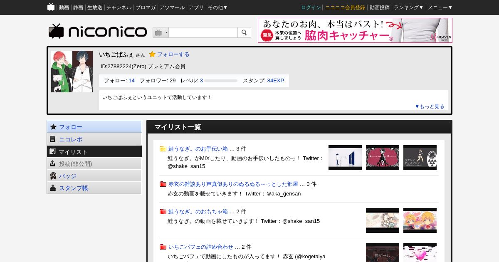Open red rose thumbnail in お手伝い箱 row
This screenshot has height=262, width=499.
pos(383,158)
